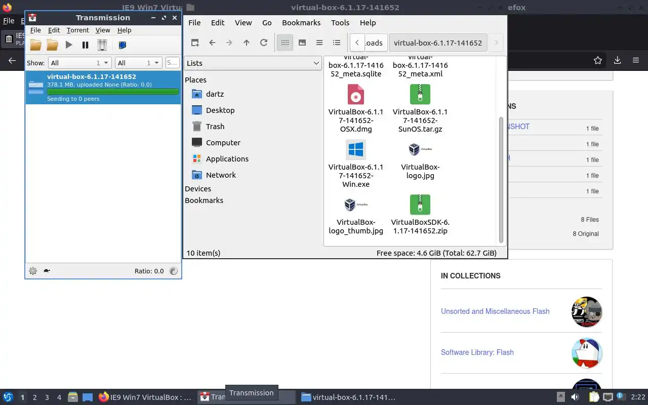Pause the selected torrent in Transmission

pyautogui.click(x=86, y=45)
